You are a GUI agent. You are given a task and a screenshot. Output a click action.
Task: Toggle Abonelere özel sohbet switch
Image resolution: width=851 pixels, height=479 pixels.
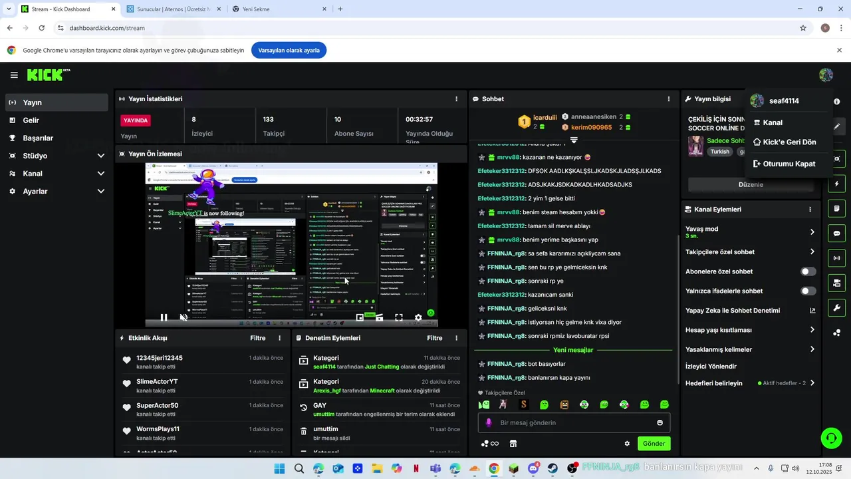coord(808,271)
